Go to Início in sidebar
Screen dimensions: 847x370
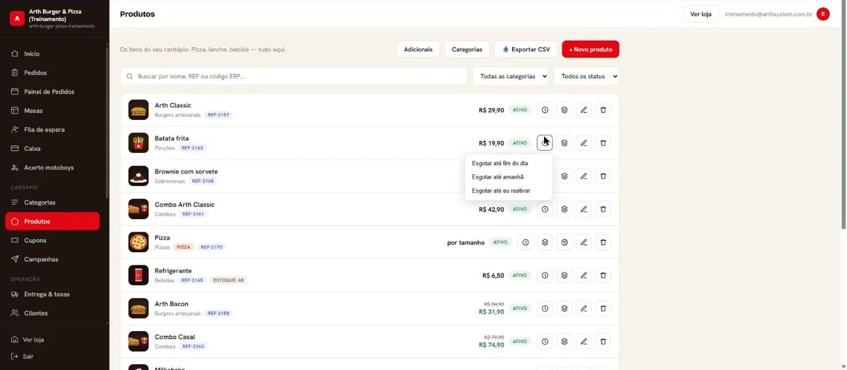pos(52,54)
